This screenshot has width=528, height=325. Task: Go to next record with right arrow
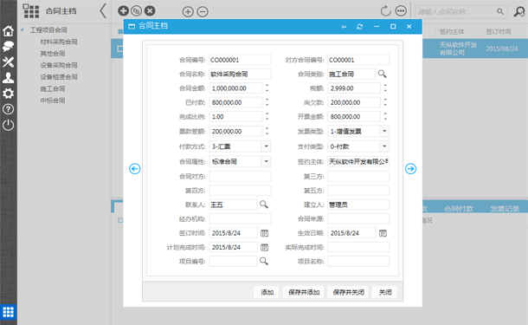pyautogui.click(x=410, y=169)
